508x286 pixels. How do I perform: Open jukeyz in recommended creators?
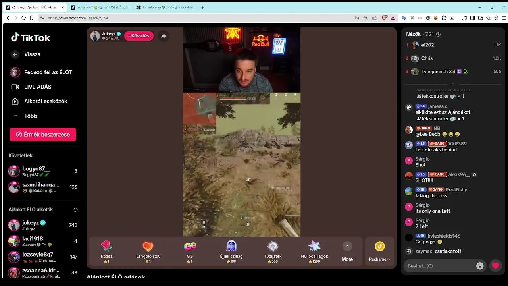(x=43, y=225)
